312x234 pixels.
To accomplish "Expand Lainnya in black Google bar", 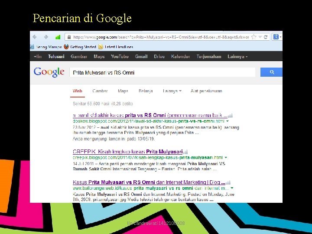I will point(237,56).
